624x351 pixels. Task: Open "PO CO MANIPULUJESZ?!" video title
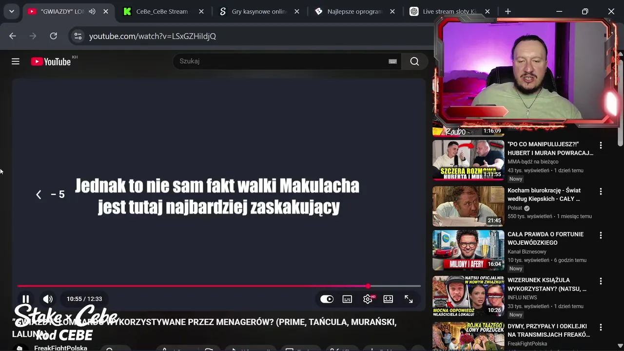tap(550, 149)
